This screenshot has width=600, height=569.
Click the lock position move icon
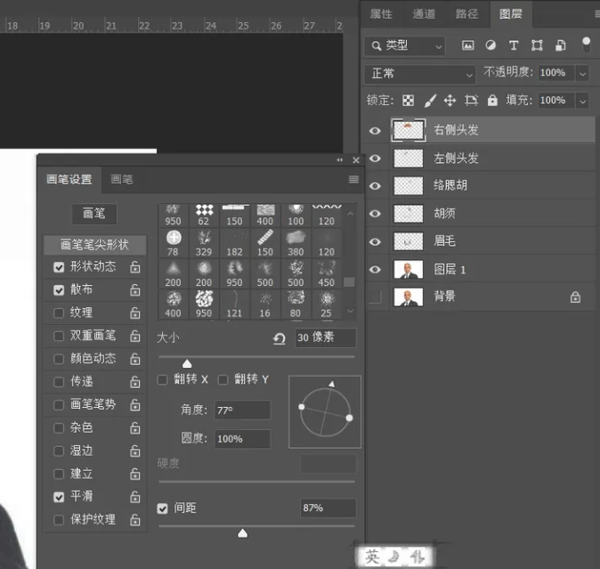(x=450, y=101)
